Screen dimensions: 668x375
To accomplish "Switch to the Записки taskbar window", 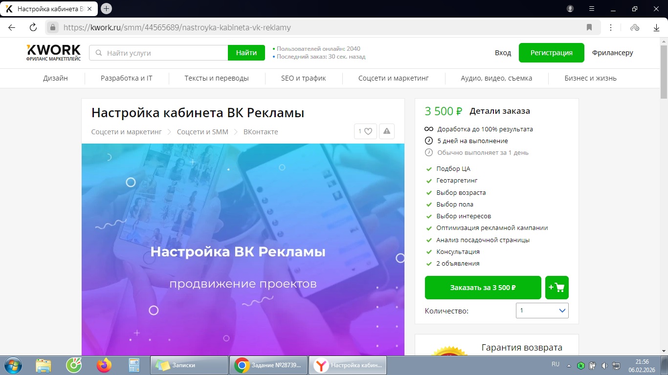I will 190,365.
